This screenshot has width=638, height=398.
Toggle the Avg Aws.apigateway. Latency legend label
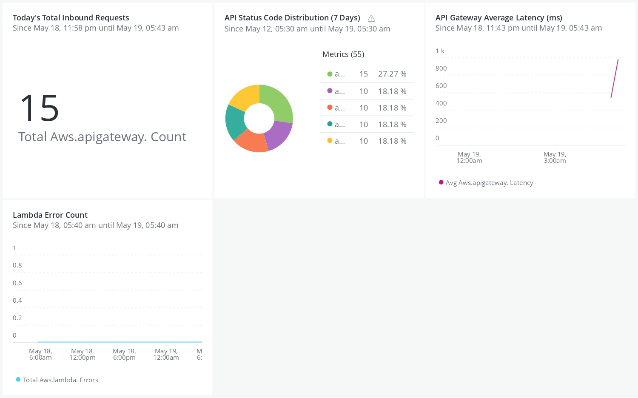[489, 183]
